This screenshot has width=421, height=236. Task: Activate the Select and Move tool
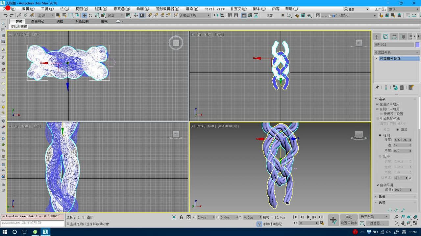85,15
